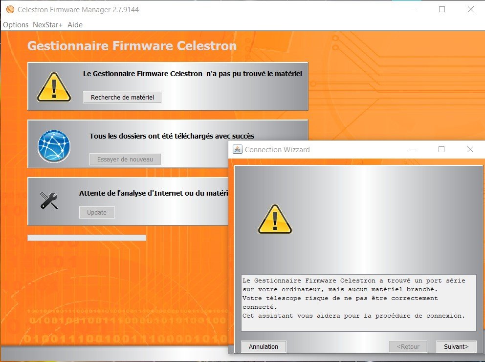The height and width of the screenshot is (362, 485).
Task: Go back using the <Retour button
Action: click(408, 346)
